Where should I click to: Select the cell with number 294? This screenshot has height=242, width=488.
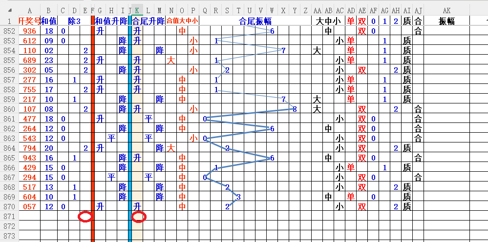(30, 178)
